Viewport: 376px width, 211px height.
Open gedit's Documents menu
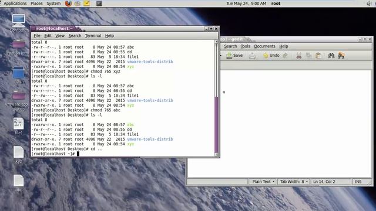point(264,46)
